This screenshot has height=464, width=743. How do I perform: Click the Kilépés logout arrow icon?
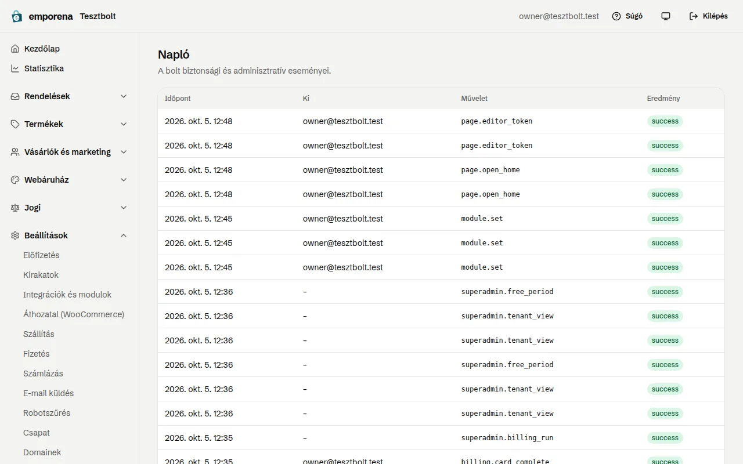[x=694, y=16]
